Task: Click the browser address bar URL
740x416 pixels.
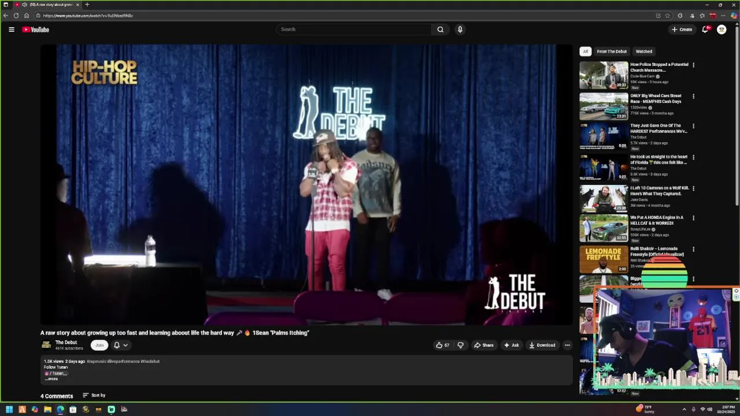Action: point(88,16)
